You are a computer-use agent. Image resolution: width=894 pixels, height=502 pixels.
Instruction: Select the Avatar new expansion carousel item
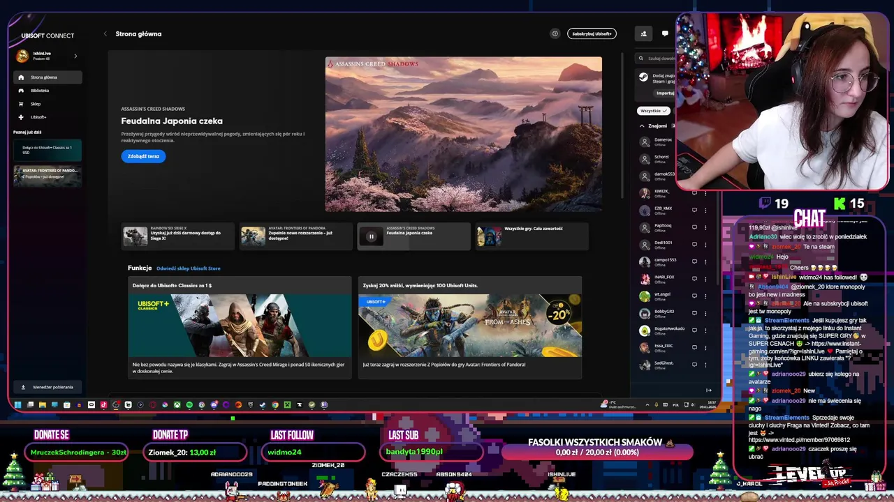296,236
